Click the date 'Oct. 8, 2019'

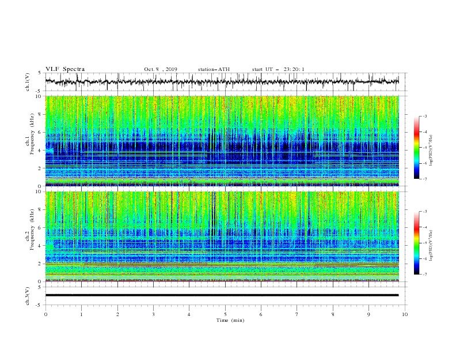pyautogui.click(x=161, y=69)
